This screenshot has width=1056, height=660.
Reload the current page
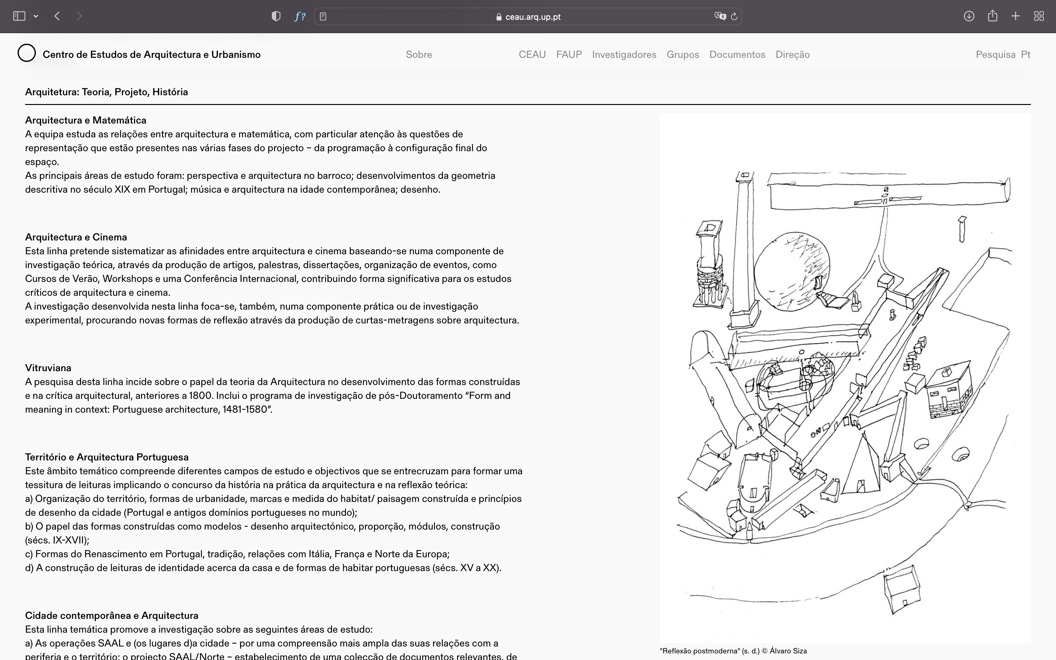[734, 16]
